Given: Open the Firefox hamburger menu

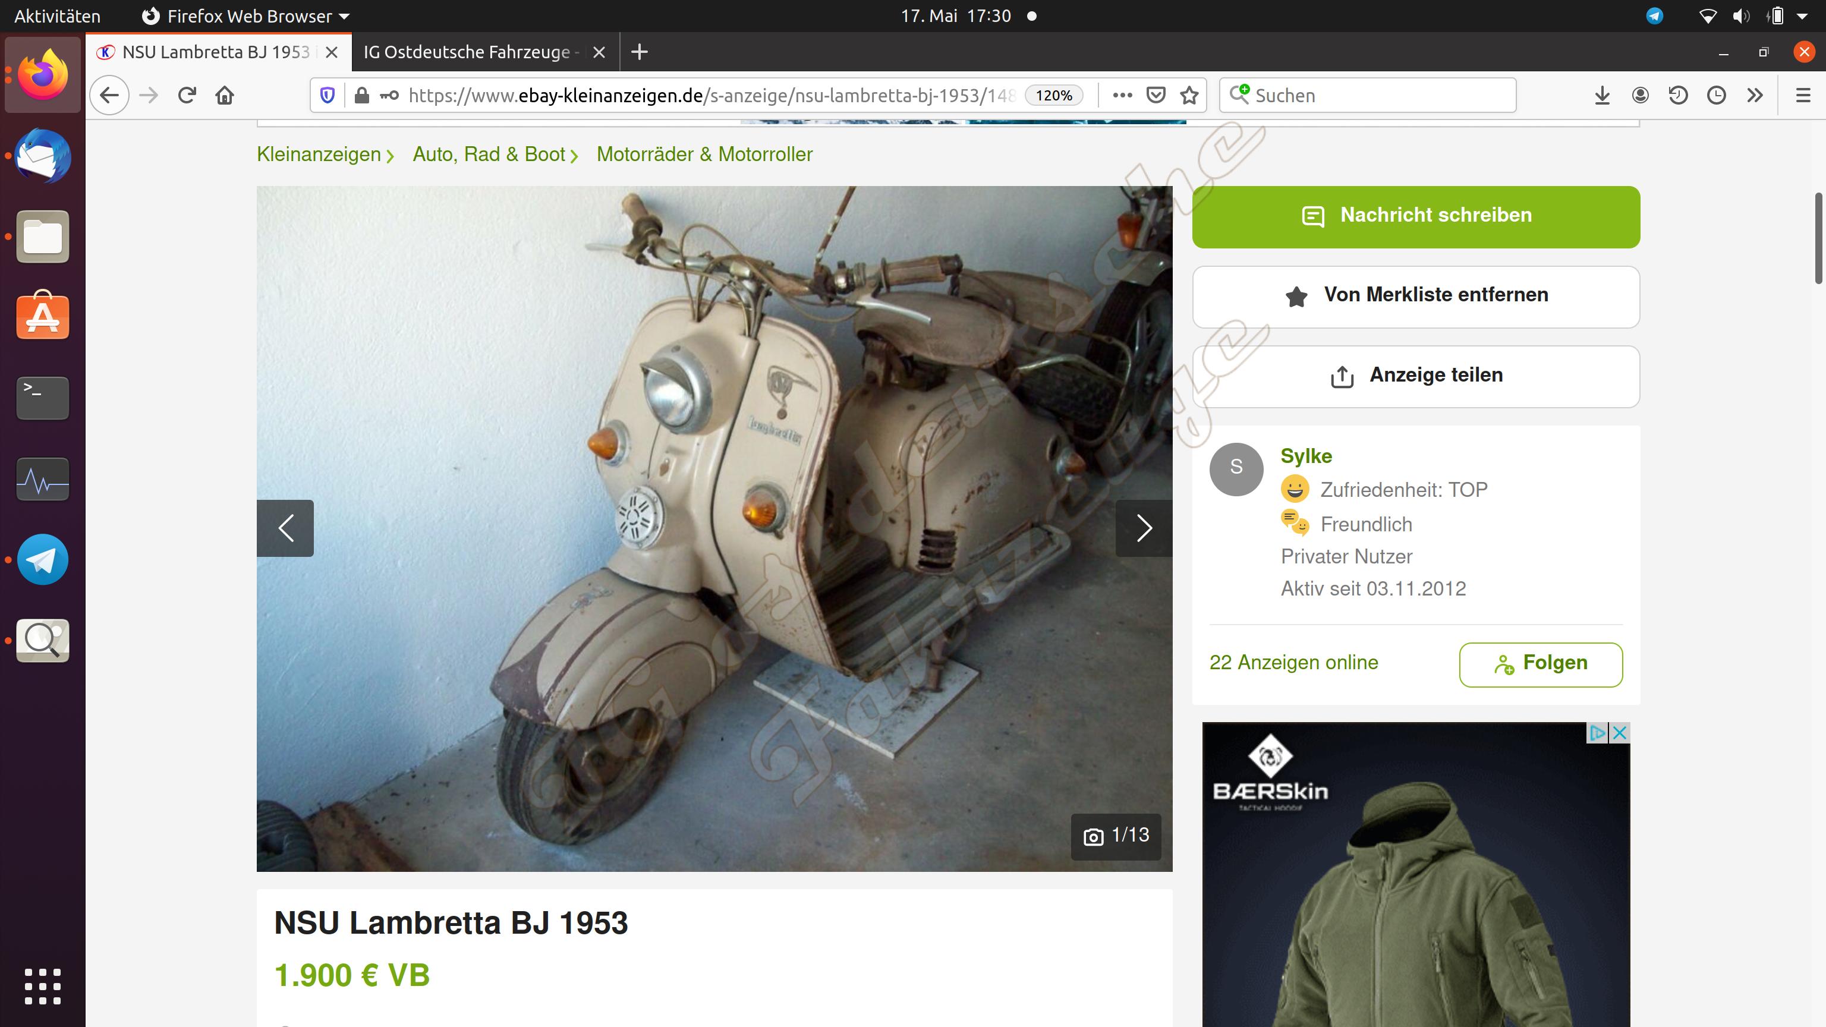Looking at the screenshot, I should [1803, 95].
